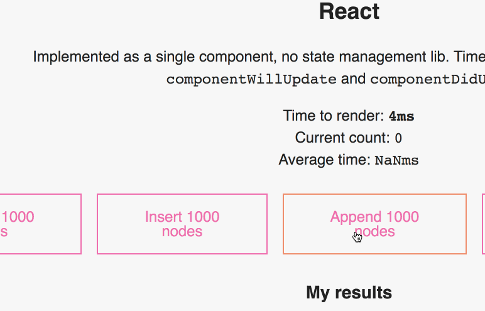Click the componentWillUpdate code text
The height and width of the screenshot is (311, 485).
[251, 80]
